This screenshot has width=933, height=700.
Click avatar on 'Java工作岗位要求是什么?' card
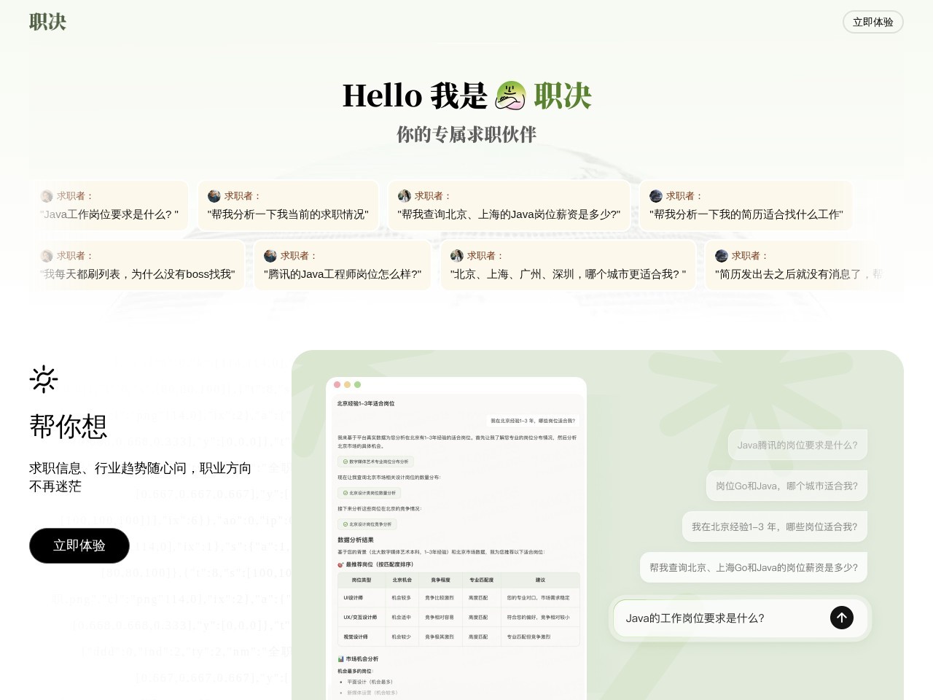click(x=47, y=196)
